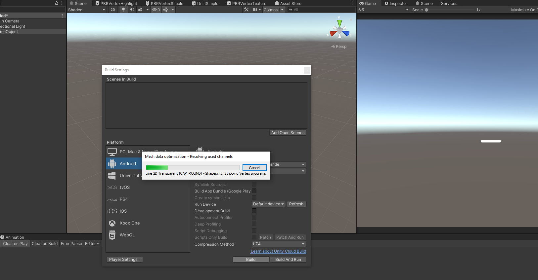Open the Asset Store tab
The height and width of the screenshot is (280, 538).
(x=288, y=3)
